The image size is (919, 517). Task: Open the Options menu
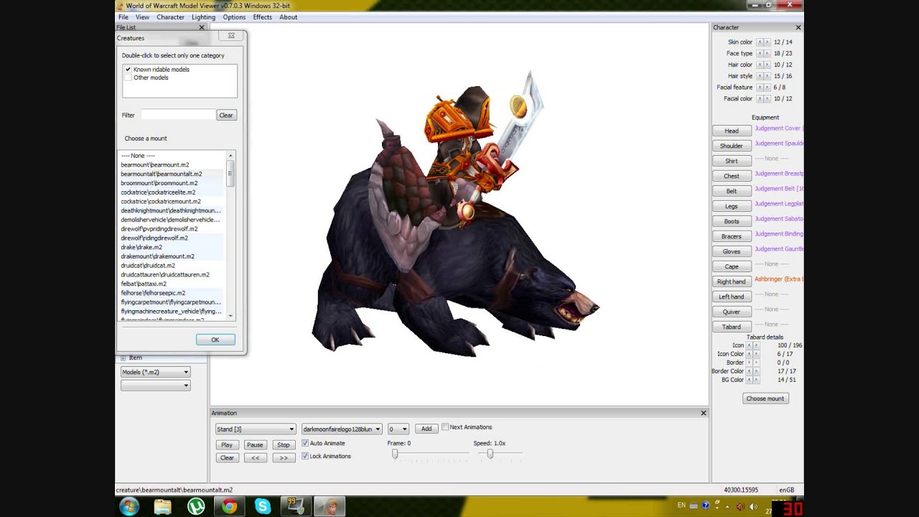pyautogui.click(x=234, y=17)
